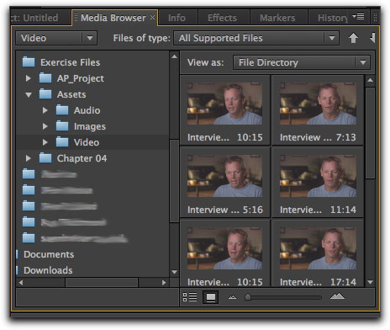Select the Audio folder icon
Image resolution: width=390 pixels, height=330 pixels.
(62, 110)
